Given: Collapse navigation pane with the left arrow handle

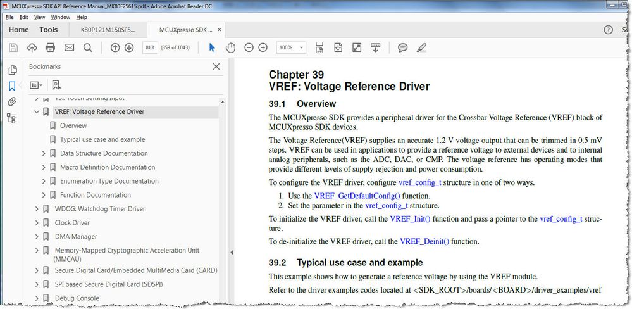Looking at the screenshot, I should 232,253.
